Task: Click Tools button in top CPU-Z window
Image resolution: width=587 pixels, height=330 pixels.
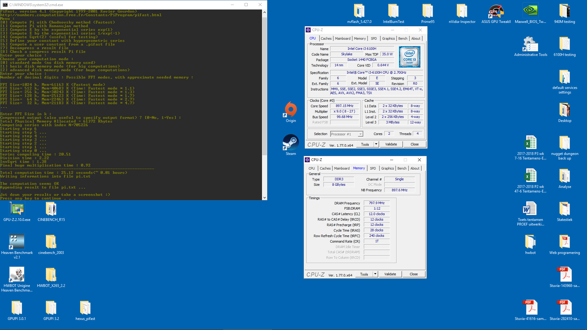Action: coord(365,144)
